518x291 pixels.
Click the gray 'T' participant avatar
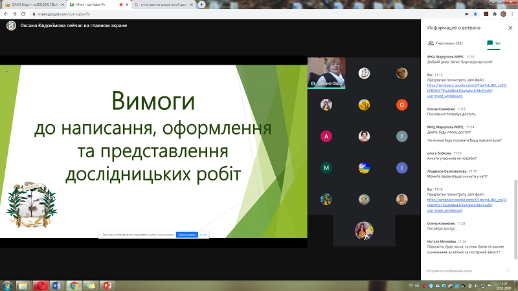click(402, 136)
